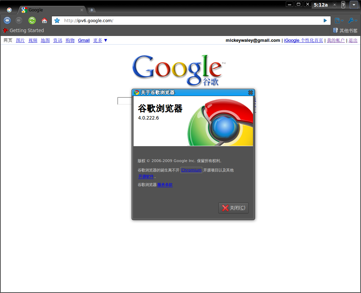The width and height of the screenshot is (361, 293).
Task: Select the Google tab
Action: pyautogui.click(x=52, y=10)
